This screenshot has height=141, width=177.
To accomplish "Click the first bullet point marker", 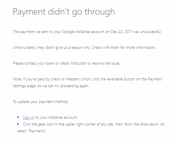I will coord(18,117).
